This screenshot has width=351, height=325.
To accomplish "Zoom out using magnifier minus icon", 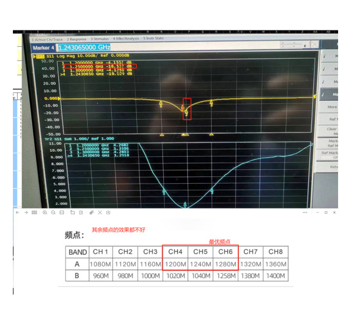I will click(53, 213).
